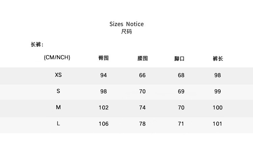Click the L pants length value 101
Screen dimensions: 253x148
pyautogui.click(x=218, y=124)
